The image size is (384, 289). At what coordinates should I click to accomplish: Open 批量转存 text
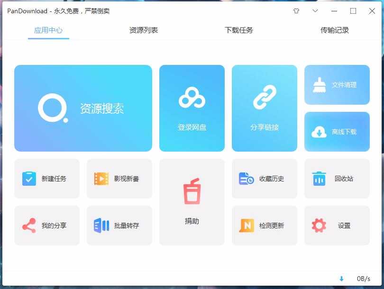point(127,226)
